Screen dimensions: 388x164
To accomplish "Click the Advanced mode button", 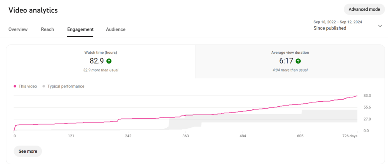I will click(364, 9).
